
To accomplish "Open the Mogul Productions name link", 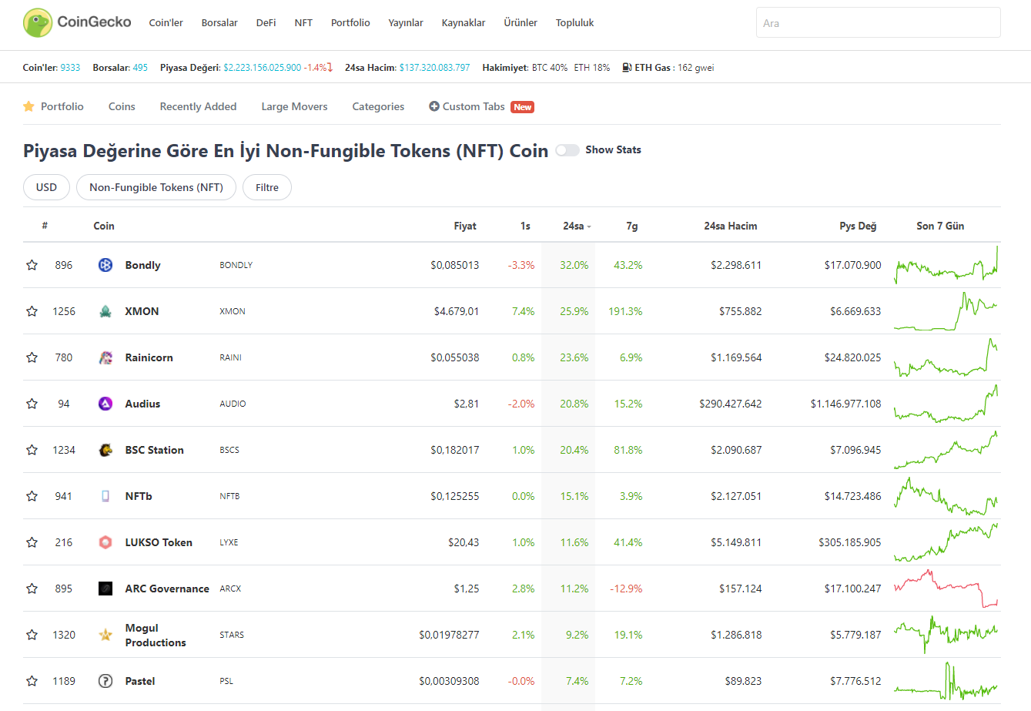I will [x=156, y=636].
